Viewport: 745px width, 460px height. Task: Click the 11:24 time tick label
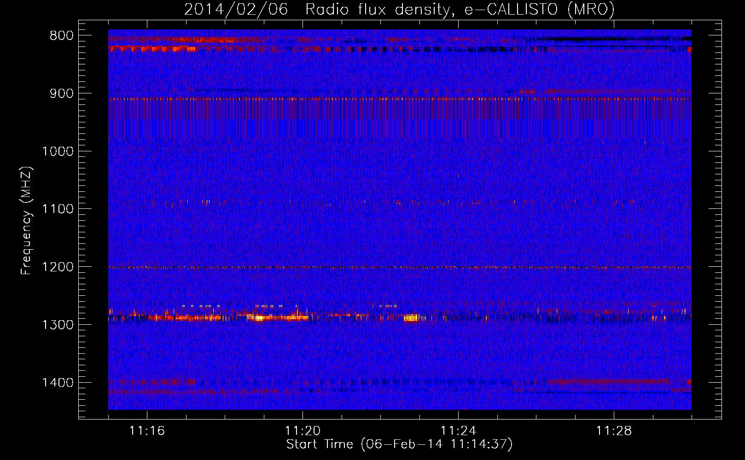point(458,431)
